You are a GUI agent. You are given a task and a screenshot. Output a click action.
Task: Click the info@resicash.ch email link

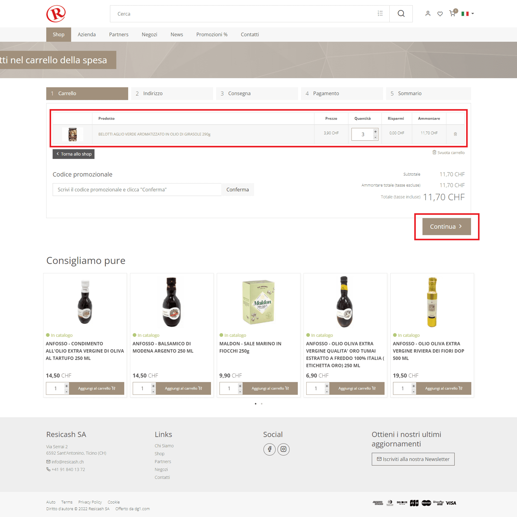point(68,462)
